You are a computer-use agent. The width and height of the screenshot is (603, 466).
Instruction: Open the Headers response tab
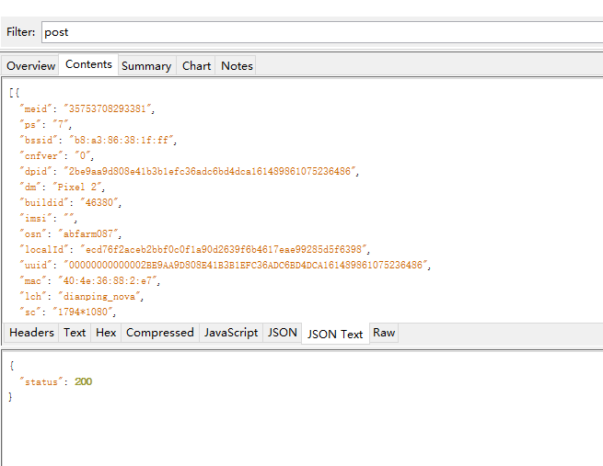(31, 333)
